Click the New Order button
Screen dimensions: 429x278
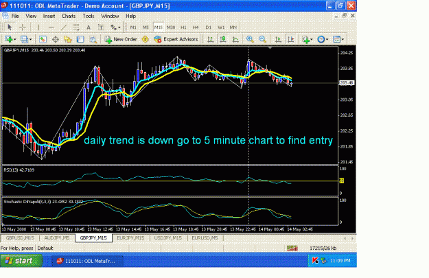click(121, 39)
